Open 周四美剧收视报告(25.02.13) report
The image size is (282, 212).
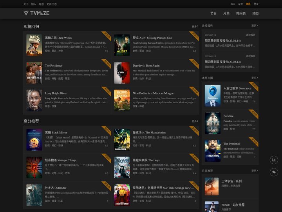pyautogui.click(x=222, y=62)
